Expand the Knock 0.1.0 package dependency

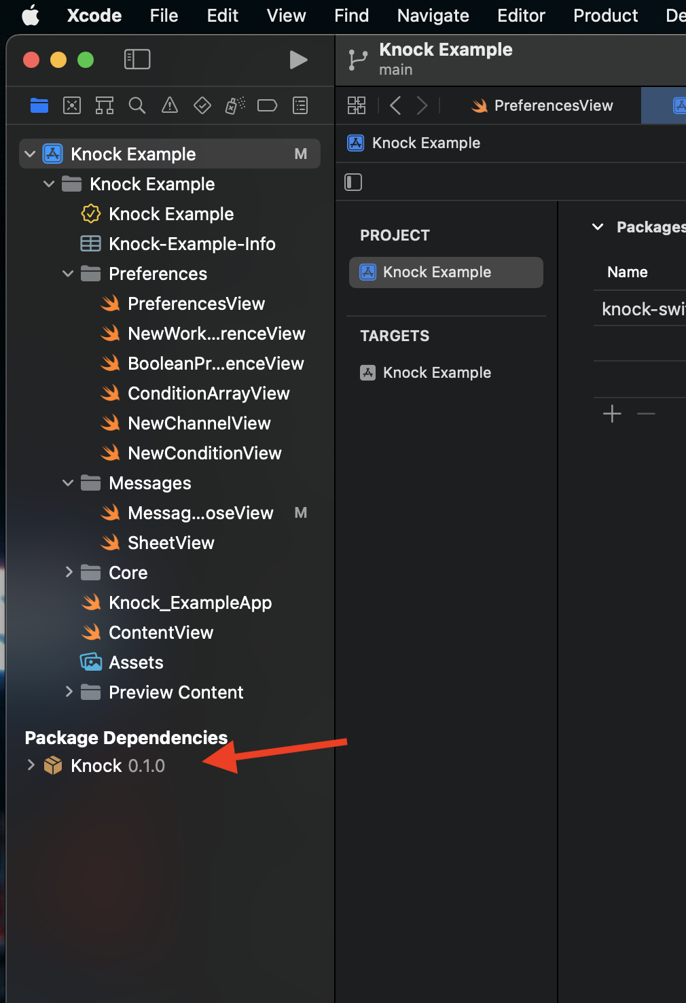click(x=31, y=765)
